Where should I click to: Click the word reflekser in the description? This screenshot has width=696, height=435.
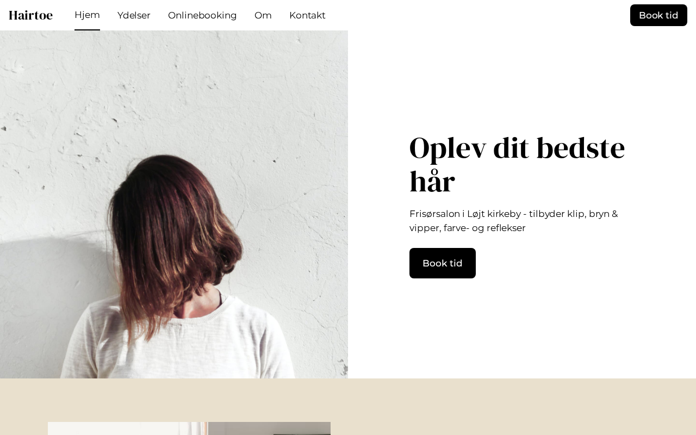pos(506,228)
